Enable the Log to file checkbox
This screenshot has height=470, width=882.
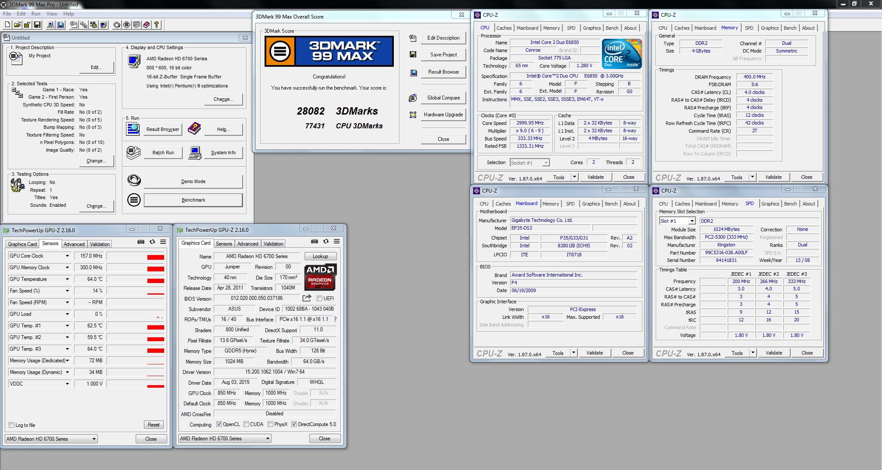[x=12, y=425]
